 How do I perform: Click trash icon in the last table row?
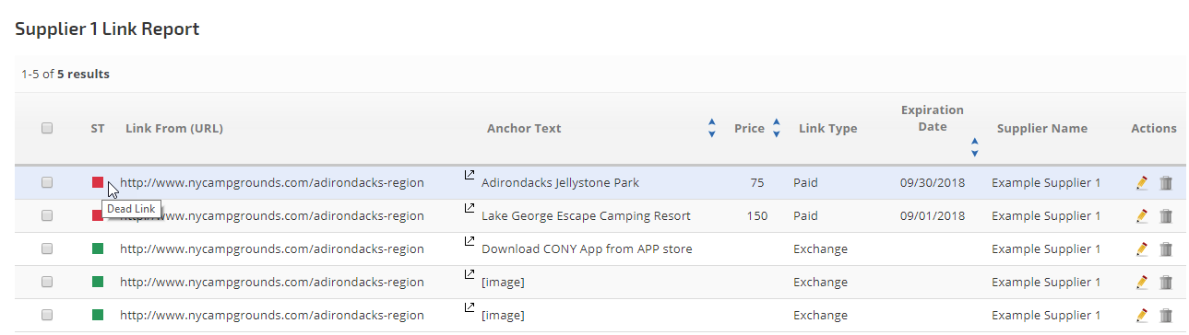click(1166, 316)
